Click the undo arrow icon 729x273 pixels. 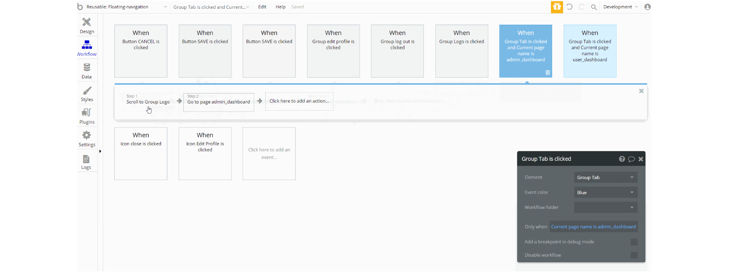[x=570, y=7]
